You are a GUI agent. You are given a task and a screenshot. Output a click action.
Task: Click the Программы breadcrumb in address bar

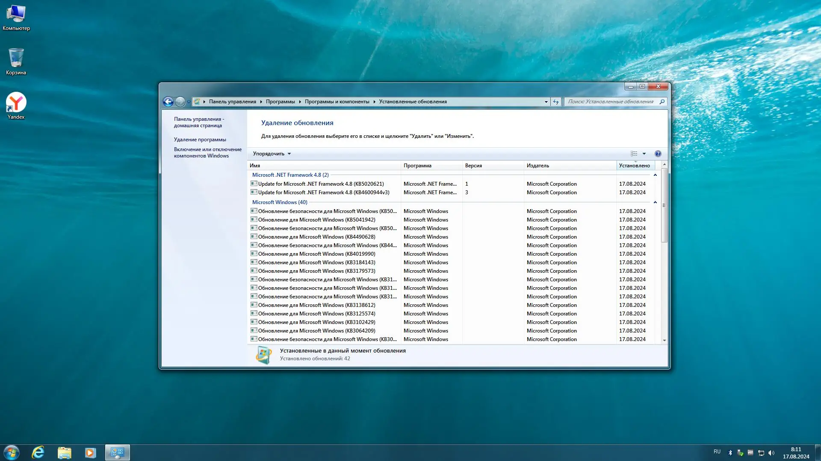[x=280, y=102]
